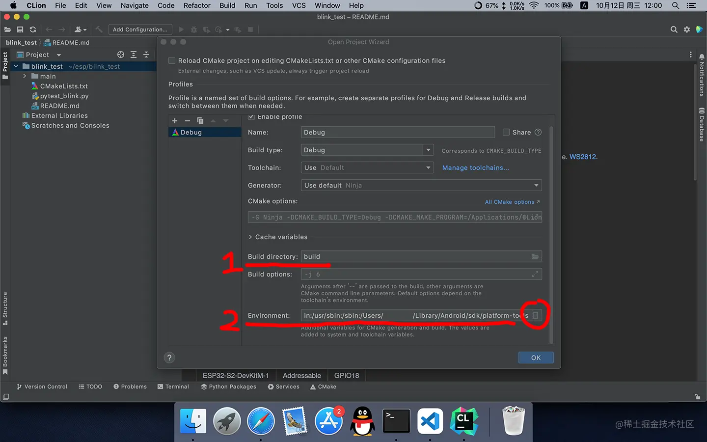Click the Manage toolchains link

tap(475, 167)
